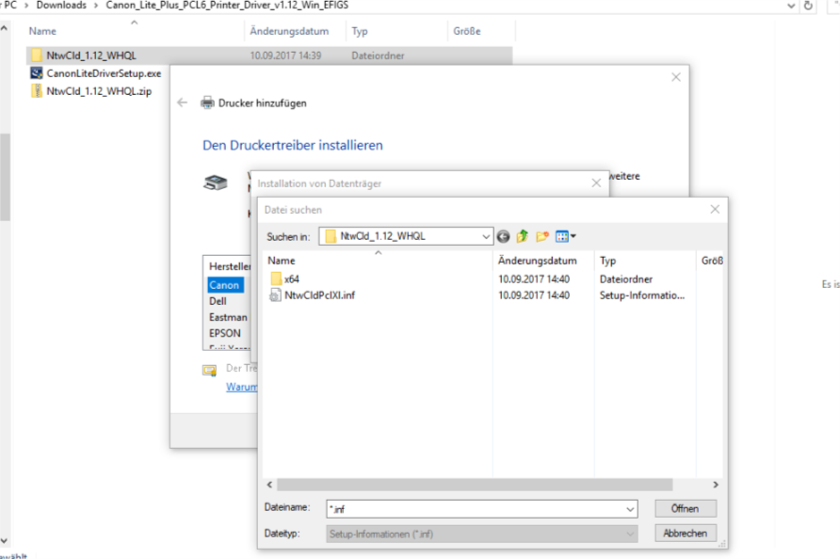The image size is (840, 559).
Task: Click the horizontal scrollbar in Datei suchen
Action: point(475,485)
